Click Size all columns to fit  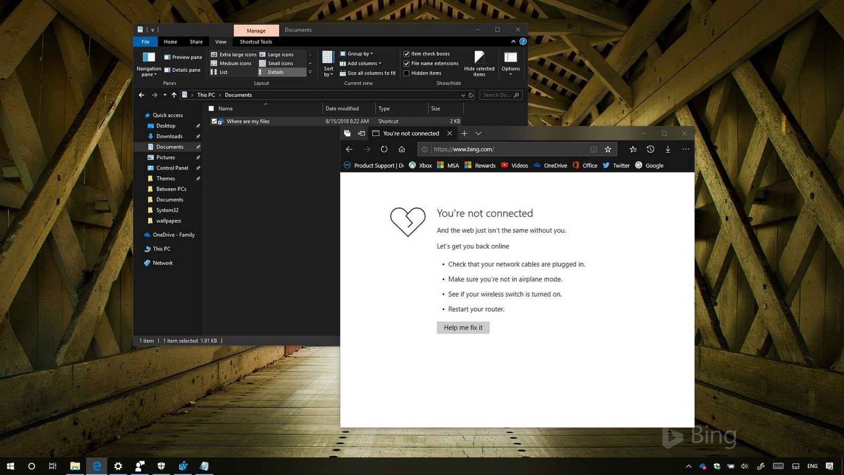tap(368, 73)
